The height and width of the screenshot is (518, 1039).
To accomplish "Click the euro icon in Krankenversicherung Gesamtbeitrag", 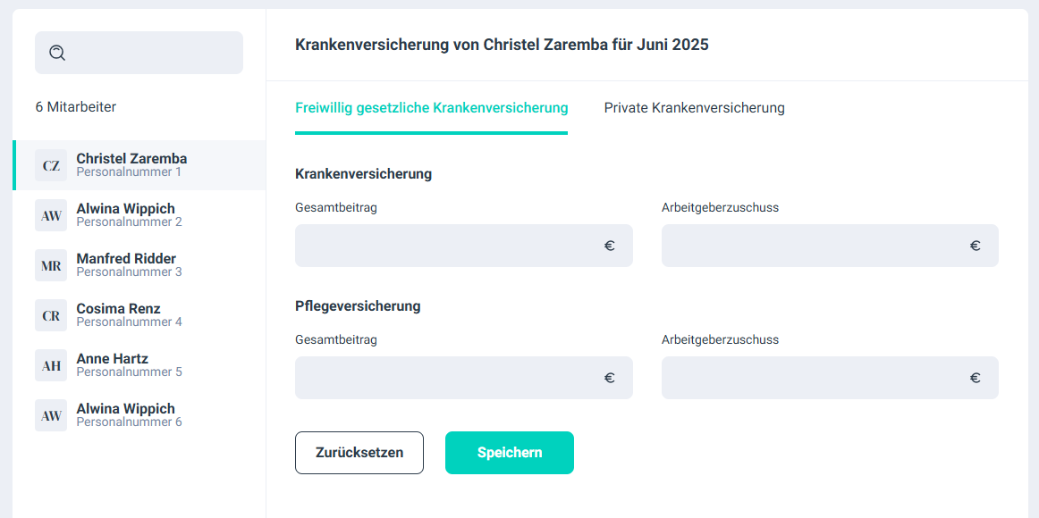I will 610,246.
